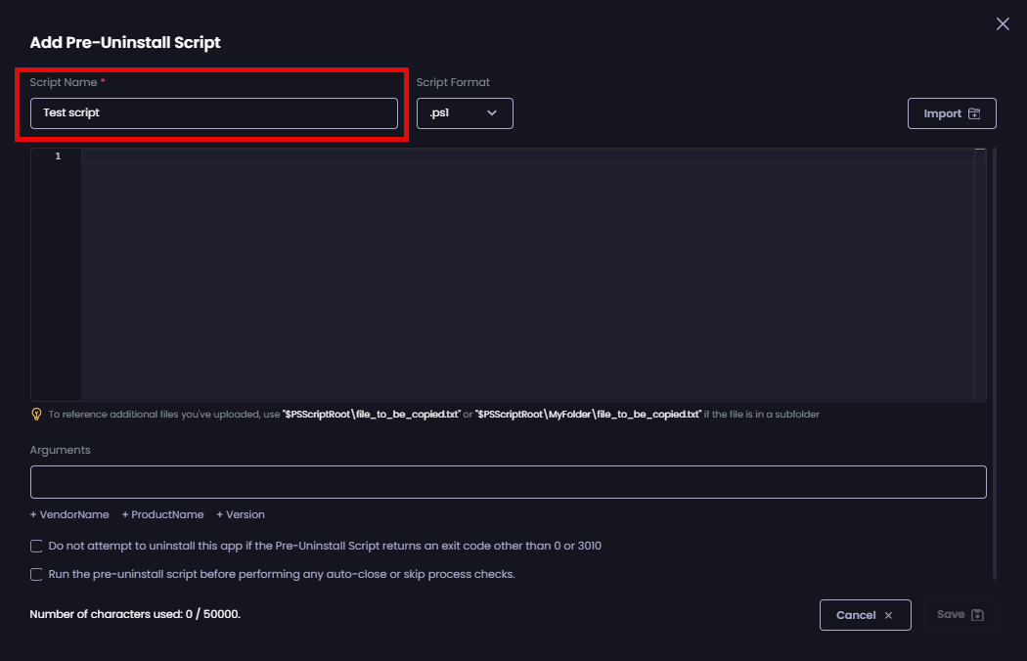Click the lightbulb hint icon

click(36, 415)
